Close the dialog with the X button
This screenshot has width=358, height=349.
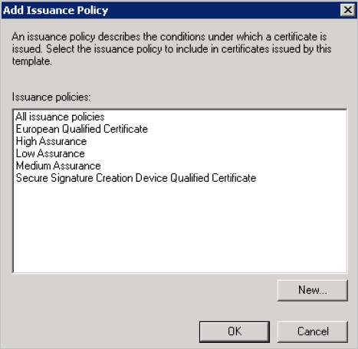tap(347, 10)
